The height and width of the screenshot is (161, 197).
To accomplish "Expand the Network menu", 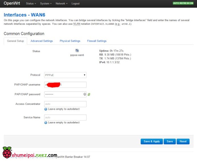I will (x=61, y=4).
